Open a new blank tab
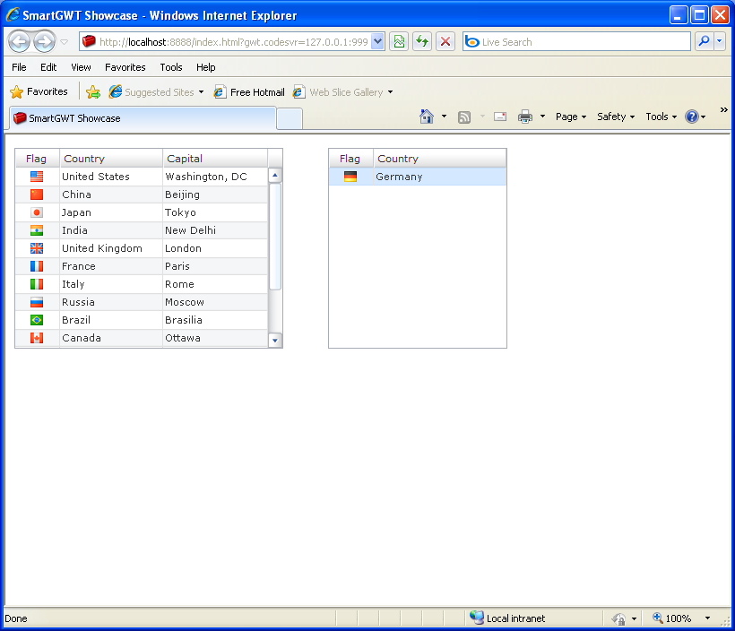 tap(290, 118)
